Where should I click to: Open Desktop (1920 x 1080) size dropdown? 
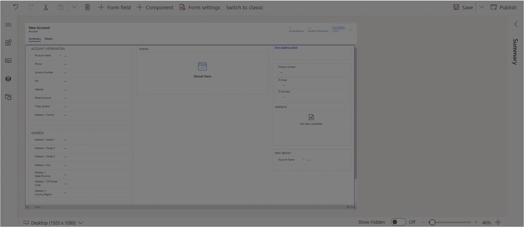(53, 223)
